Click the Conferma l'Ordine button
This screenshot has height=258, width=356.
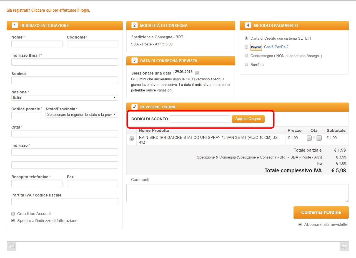[321, 213]
